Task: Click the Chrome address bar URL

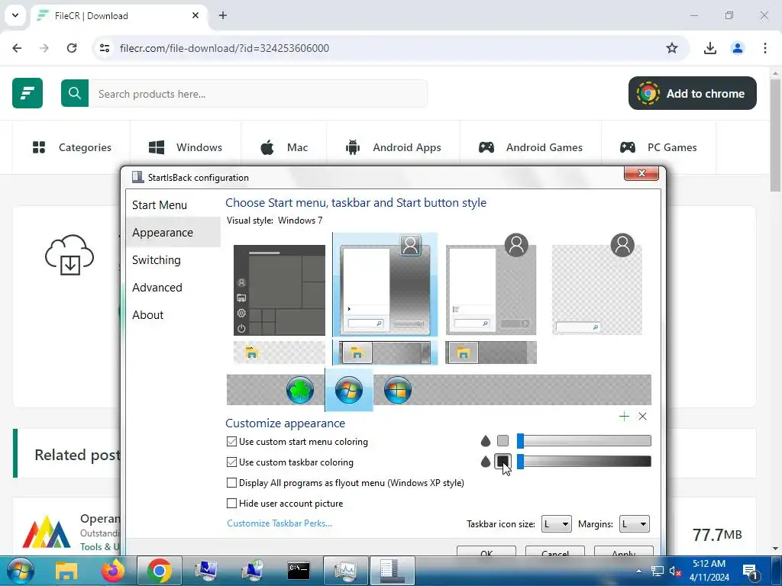Action: [225, 48]
